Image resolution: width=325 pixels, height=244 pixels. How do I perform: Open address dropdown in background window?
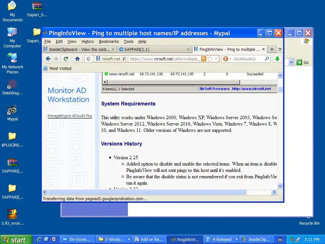point(291,62)
